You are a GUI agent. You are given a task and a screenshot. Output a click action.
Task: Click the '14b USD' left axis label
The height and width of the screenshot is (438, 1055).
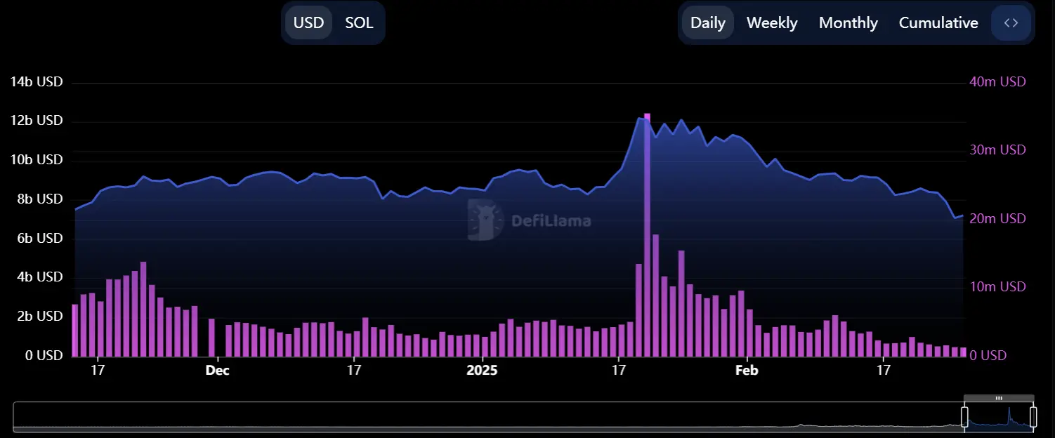click(37, 81)
